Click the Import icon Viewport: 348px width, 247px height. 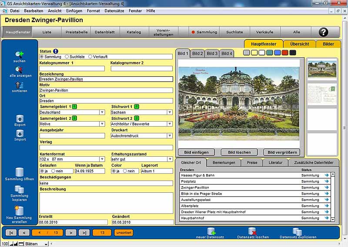coord(20,133)
